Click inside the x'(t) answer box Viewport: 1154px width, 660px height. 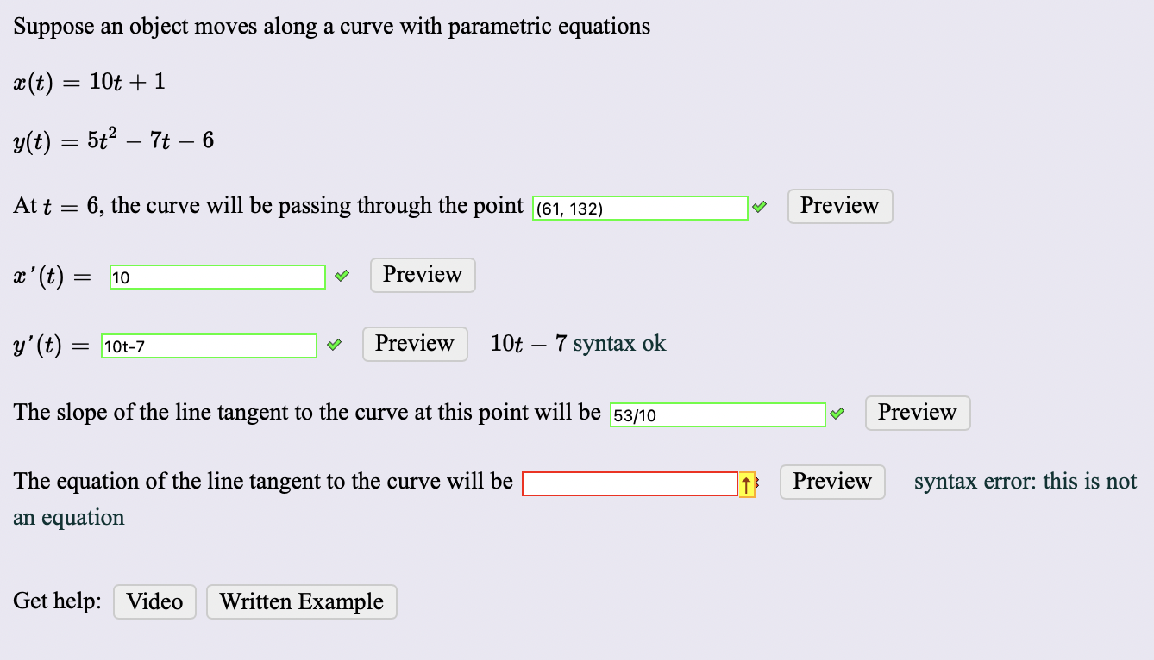click(216, 276)
